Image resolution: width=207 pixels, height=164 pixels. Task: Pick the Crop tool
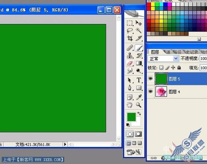[130, 38]
